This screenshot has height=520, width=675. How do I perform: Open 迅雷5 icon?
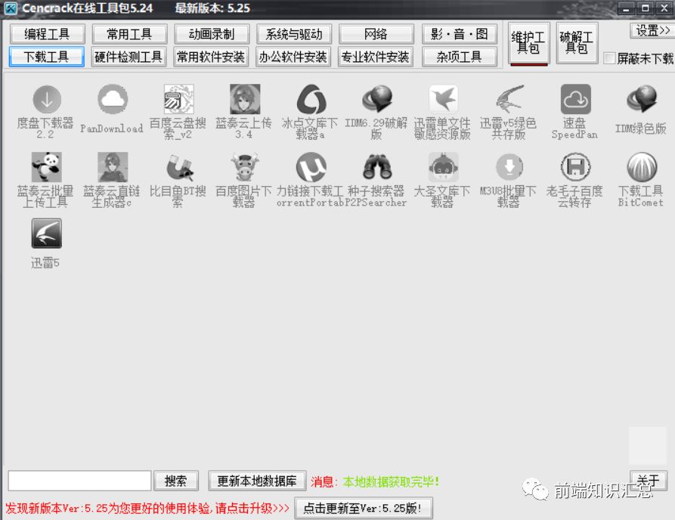[47, 234]
